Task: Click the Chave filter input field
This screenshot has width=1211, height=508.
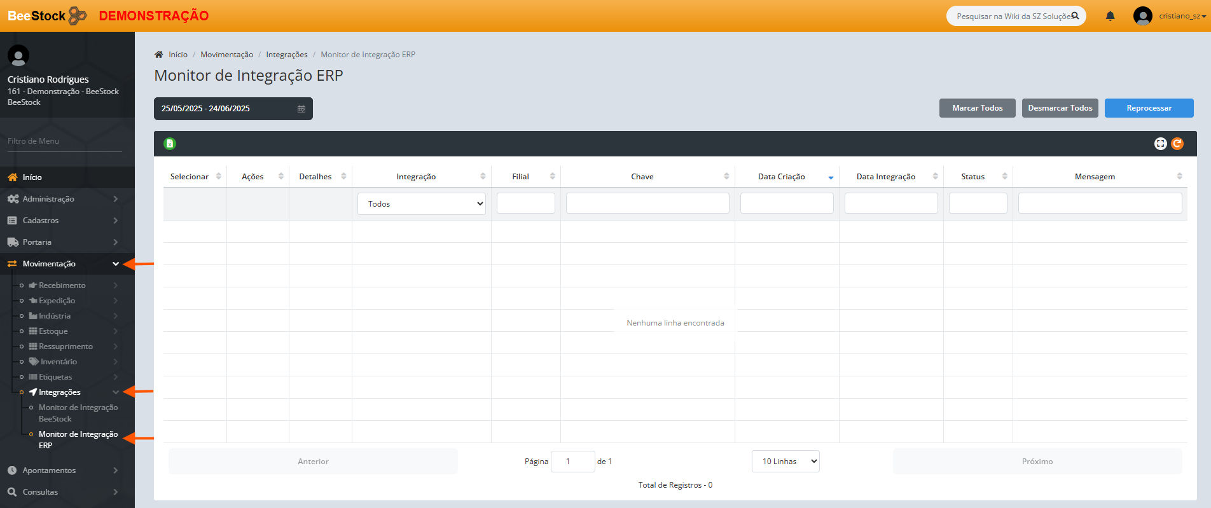Action: [647, 203]
